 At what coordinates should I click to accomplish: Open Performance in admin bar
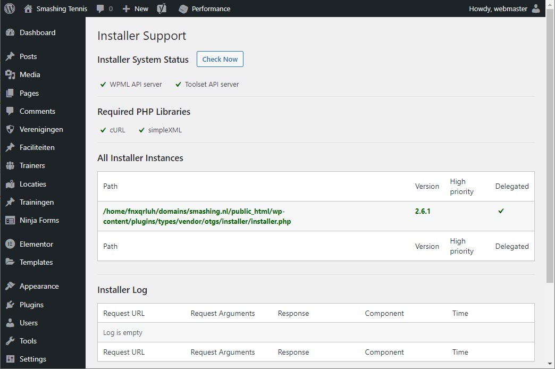pos(211,9)
